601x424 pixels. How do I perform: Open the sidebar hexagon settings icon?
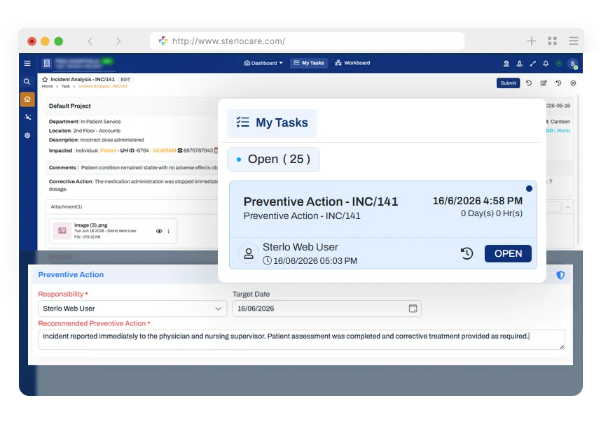click(27, 135)
